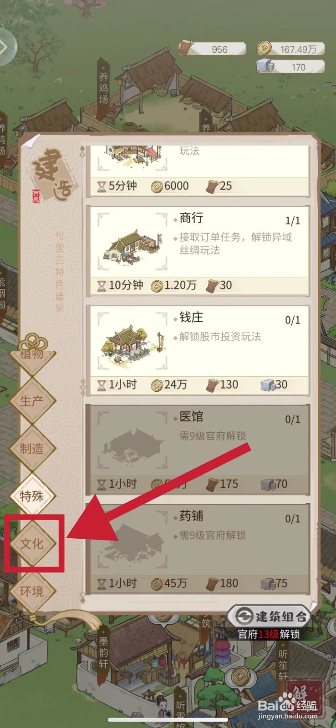Screen dimensions: 336x728
Task: Tap the 养鸡场 signpost label
Action: [104, 87]
